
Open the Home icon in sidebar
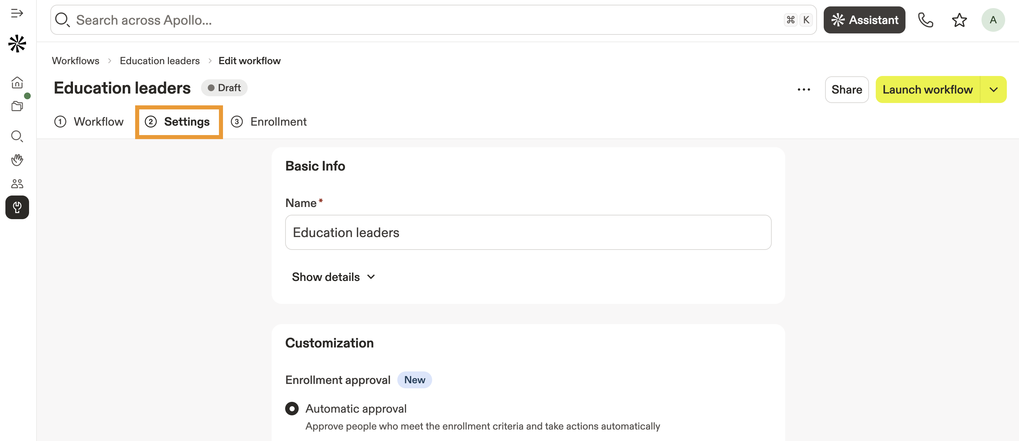tap(17, 82)
